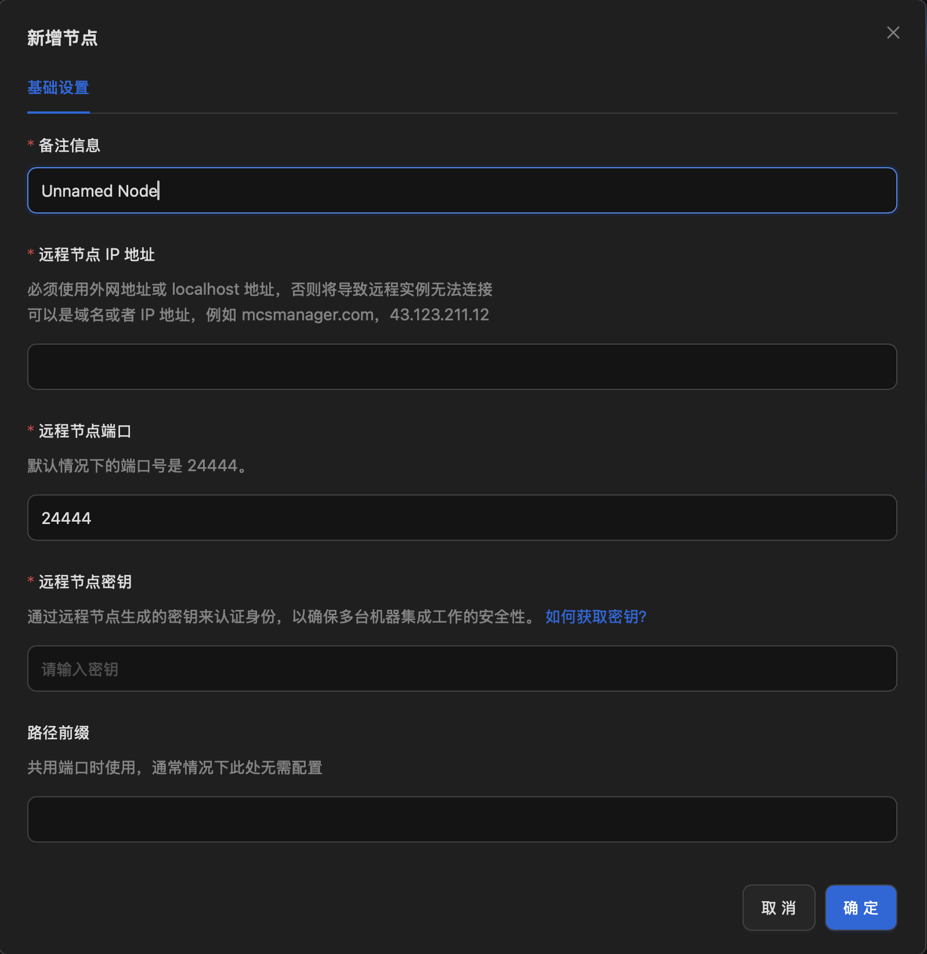The image size is (927, 954).
Task: Select the 远程节点端口 field showing 24444
Action: click(462, 518)
